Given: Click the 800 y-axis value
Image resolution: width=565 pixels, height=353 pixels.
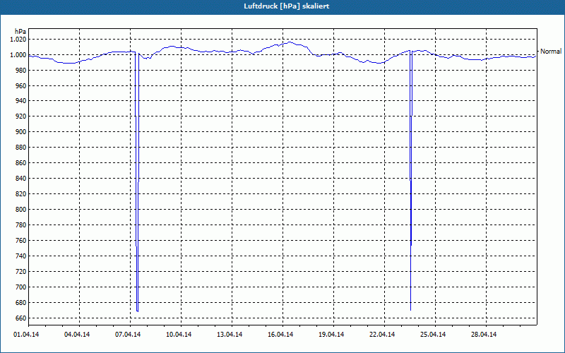Looking at the screenshot, I should 21,210.
